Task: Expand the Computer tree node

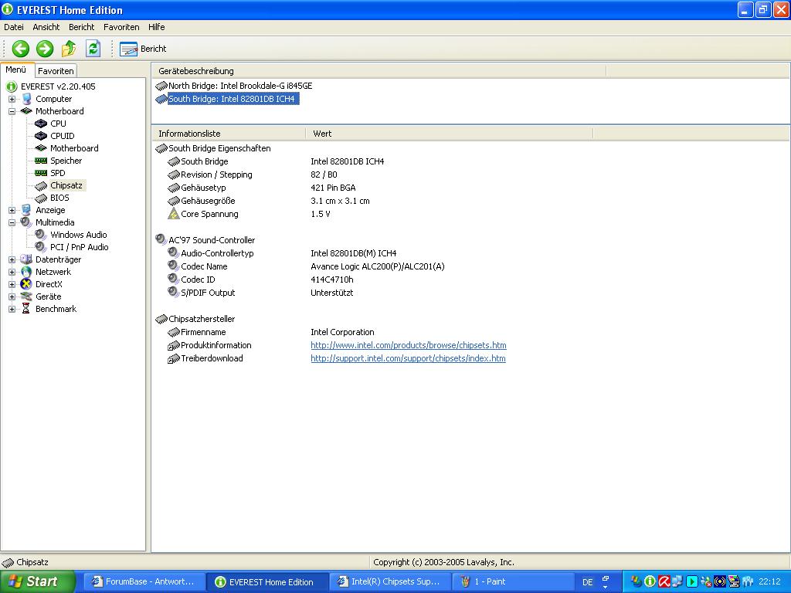Action: coord(12,99)
